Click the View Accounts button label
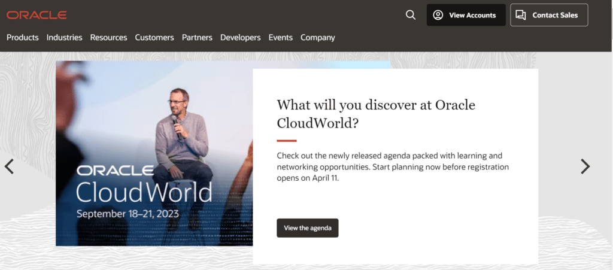 (x=472, y=15)
